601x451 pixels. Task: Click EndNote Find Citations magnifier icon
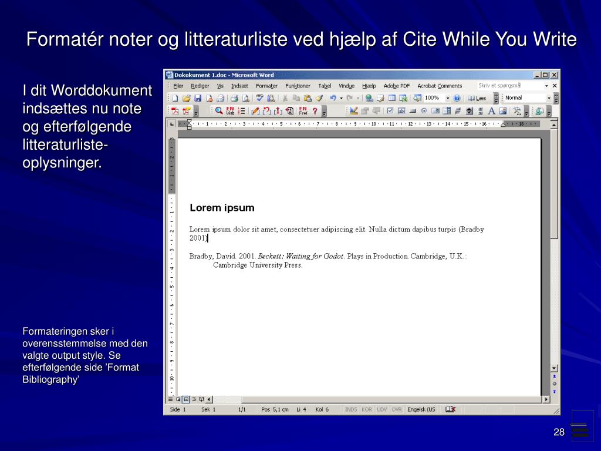coord(219,111)
